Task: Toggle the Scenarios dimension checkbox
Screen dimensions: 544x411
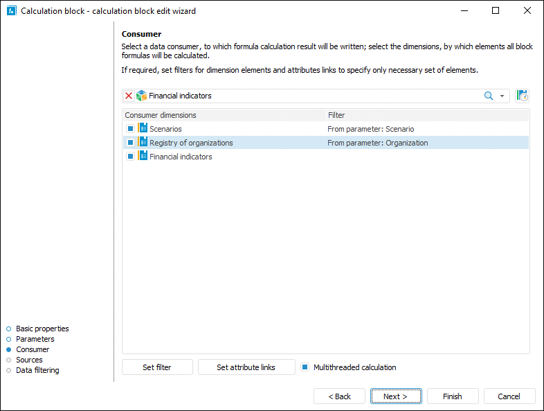Action: [130, 129]
